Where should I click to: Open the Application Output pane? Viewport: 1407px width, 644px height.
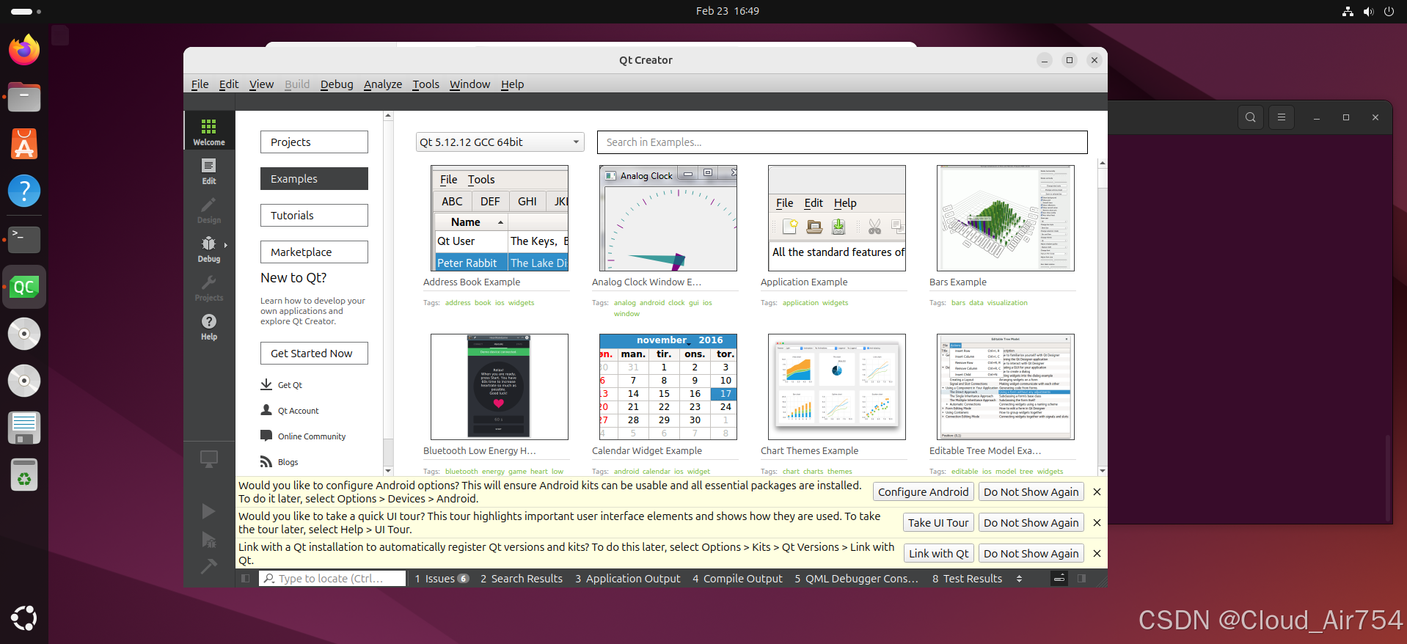tap(627, 579)
